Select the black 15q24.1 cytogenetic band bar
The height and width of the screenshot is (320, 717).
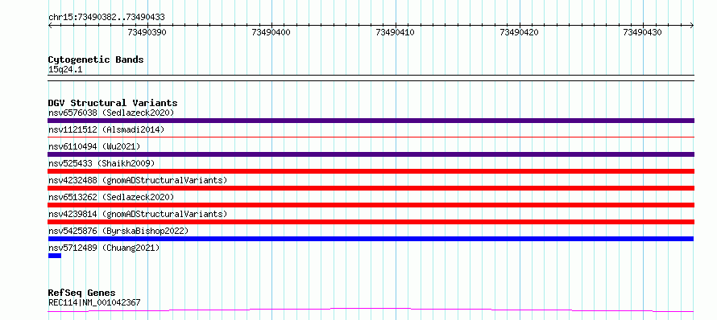[371, 78]
